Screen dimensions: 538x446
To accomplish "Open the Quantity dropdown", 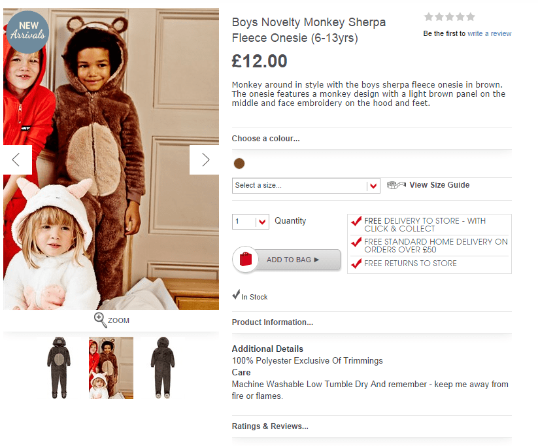I will [251, 222].
